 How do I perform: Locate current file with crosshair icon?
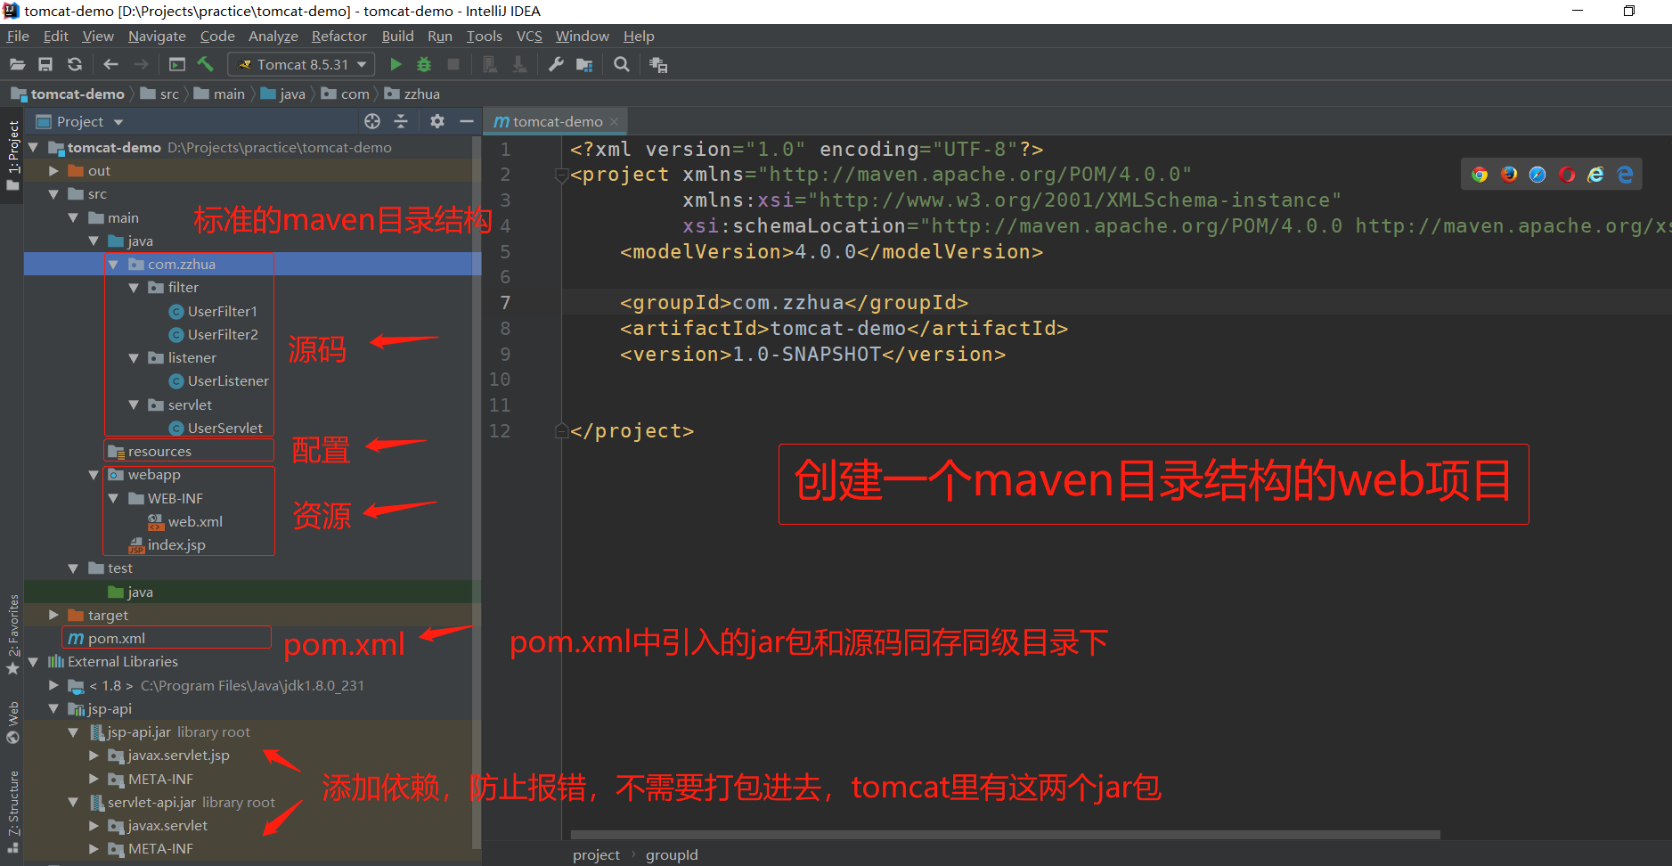pos(372,121)
